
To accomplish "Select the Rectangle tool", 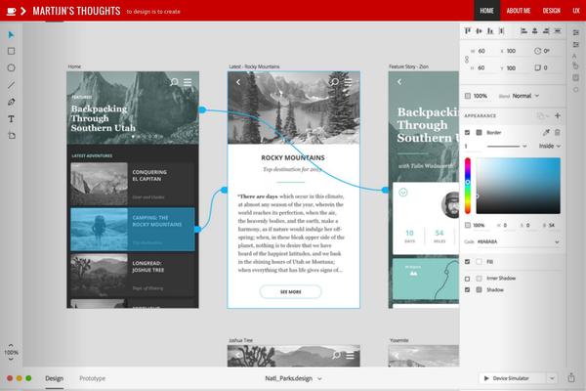I will click(x=11, y=51).
